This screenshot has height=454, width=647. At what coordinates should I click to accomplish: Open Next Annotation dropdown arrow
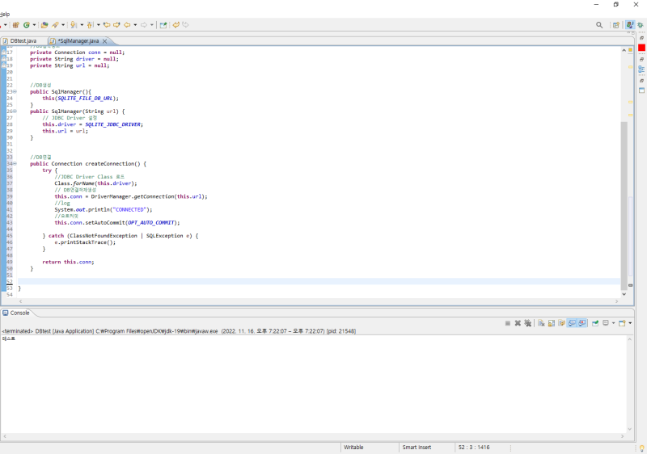click(x=82, y=25)
